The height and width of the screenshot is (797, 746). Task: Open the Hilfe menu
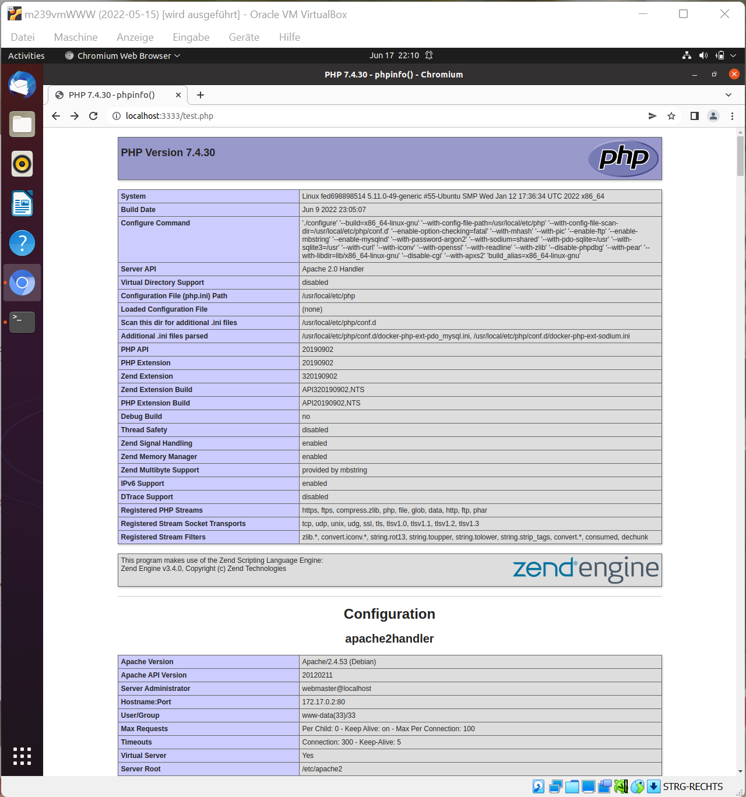click(x=290, y=37)
